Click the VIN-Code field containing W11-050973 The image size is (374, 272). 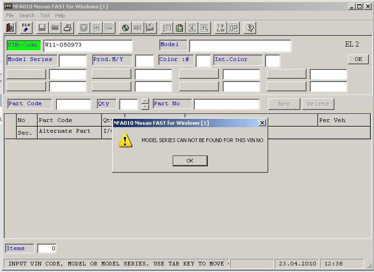click(88, 46)
